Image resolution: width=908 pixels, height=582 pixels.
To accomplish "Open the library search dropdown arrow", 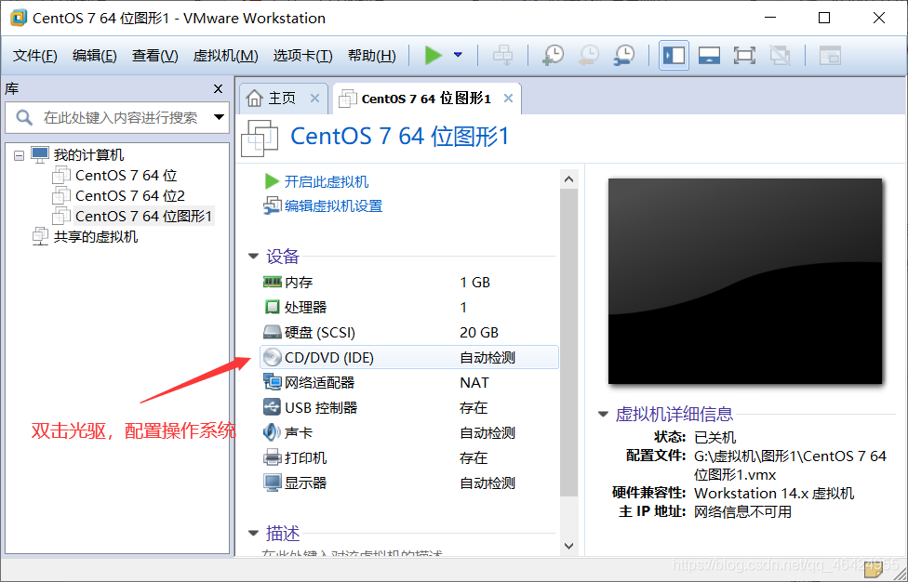I will pos(219,117).
